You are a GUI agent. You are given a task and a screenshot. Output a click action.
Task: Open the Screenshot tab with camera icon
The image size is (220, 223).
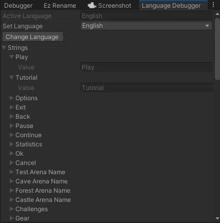point(109,6)
